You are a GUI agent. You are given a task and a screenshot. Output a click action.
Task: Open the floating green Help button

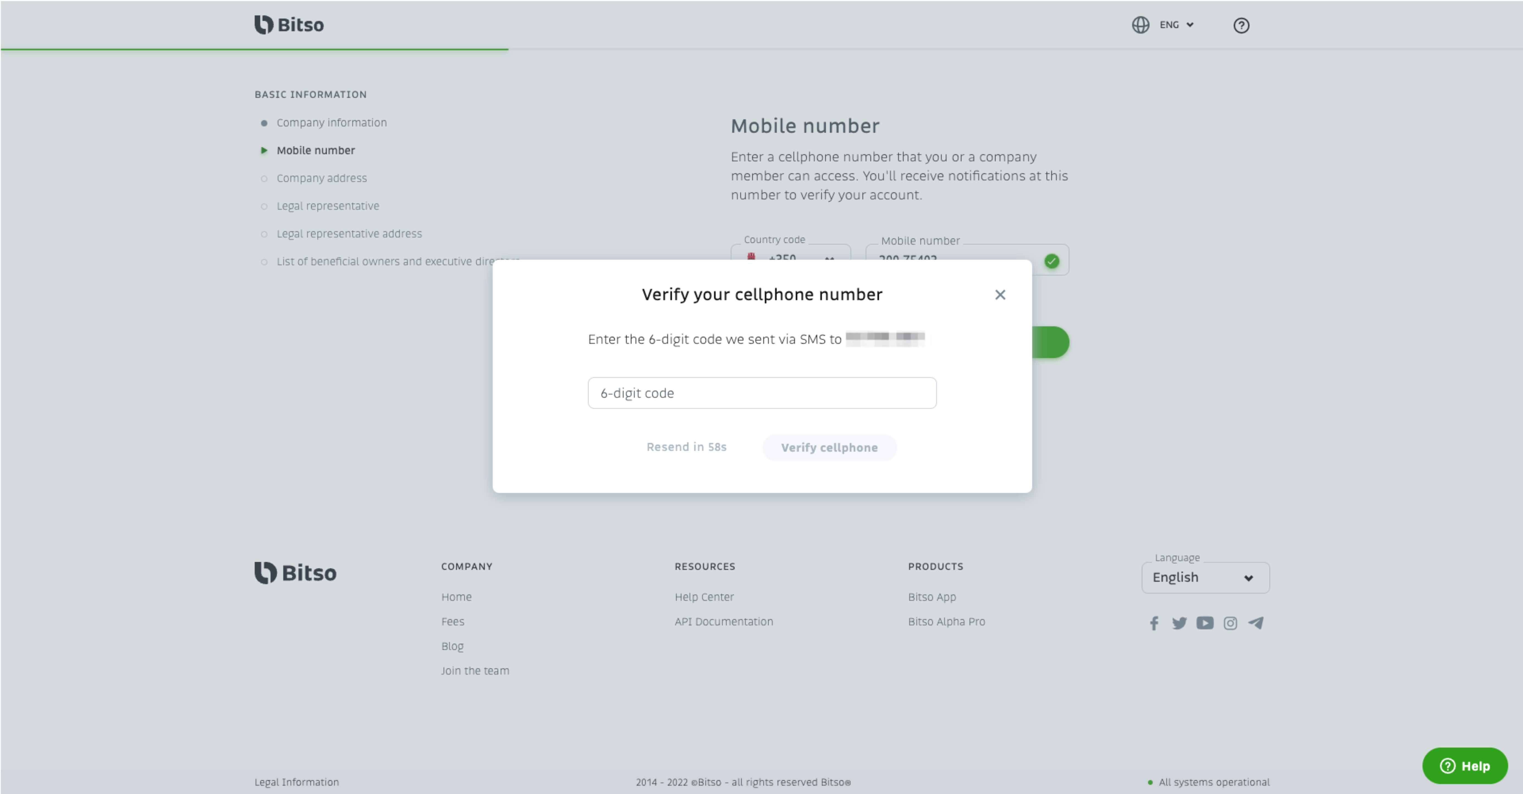tap(1464, 766)
